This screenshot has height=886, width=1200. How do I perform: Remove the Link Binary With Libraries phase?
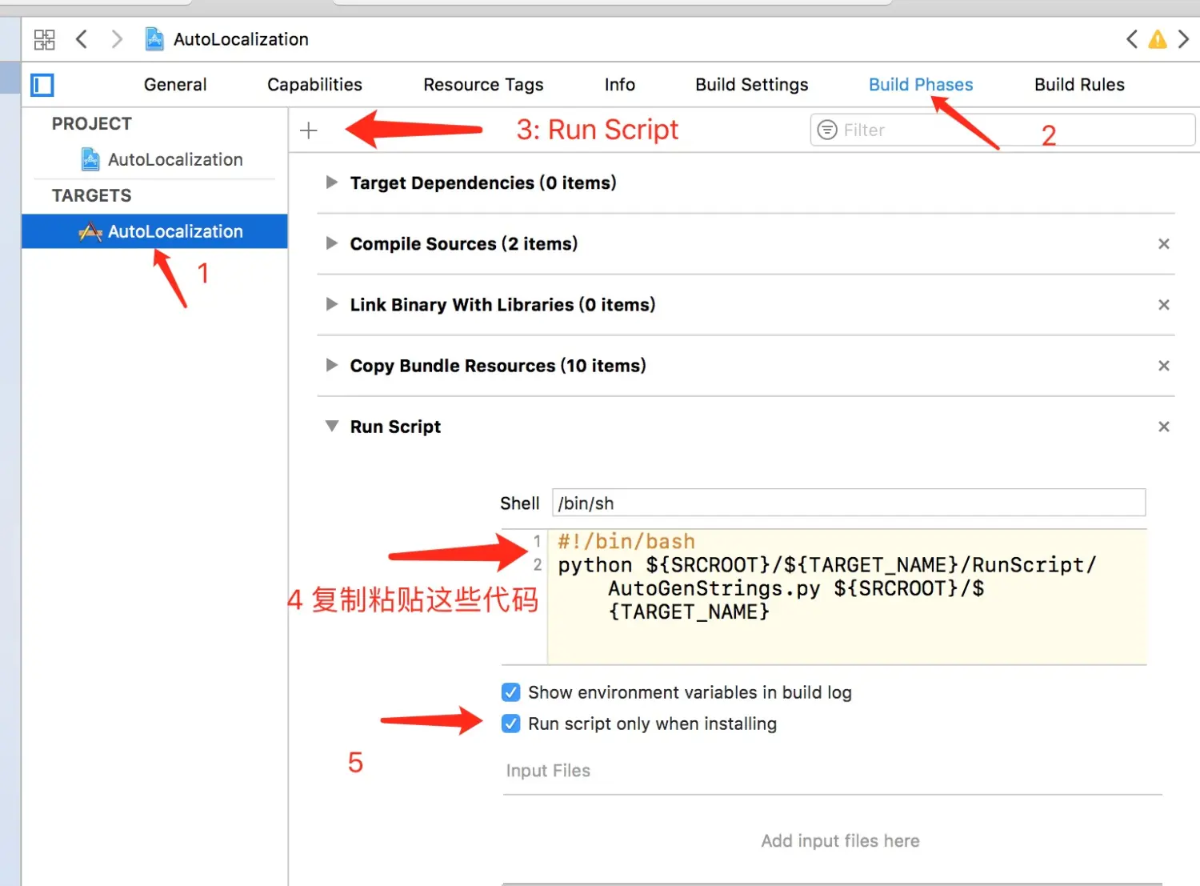(1164, 305)
